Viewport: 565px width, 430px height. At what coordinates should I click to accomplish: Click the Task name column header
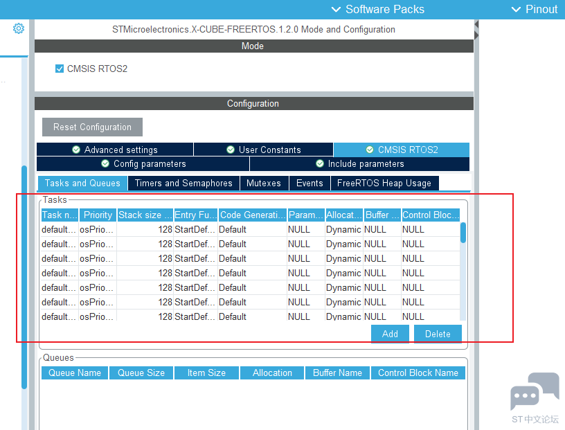coord(60,215)
